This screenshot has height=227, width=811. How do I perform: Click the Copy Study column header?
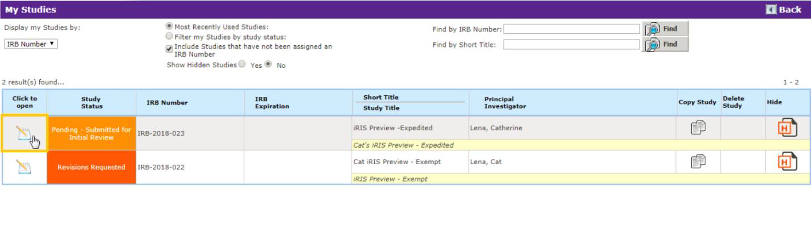[697, 102]
